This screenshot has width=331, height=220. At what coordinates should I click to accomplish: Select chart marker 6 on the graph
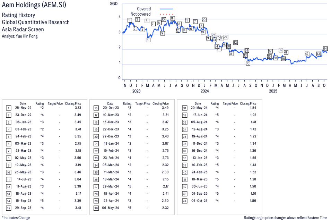tap(148, 40)
